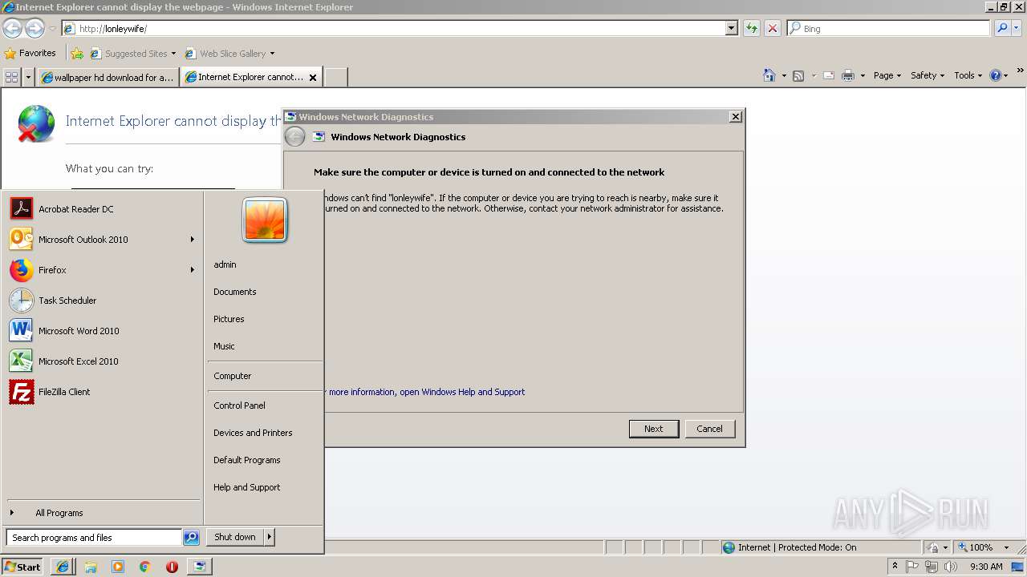Viewport: 1027px width, 577px height.
Task: Launch Microsoft Outlook 2010
Action: click(102, 240)
